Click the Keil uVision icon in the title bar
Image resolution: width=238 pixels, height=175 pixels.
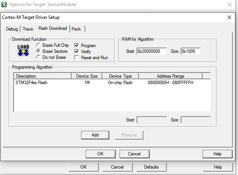pos(4,5)
